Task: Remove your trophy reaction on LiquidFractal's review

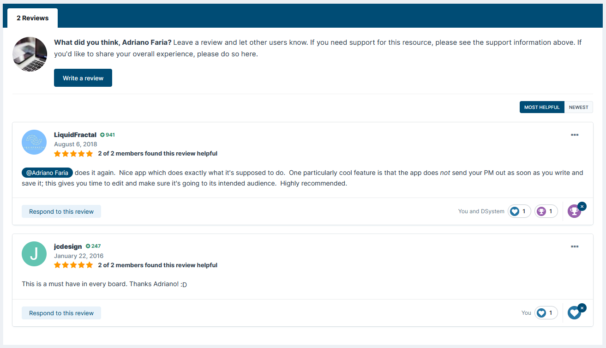Action: tap(582, 206)
